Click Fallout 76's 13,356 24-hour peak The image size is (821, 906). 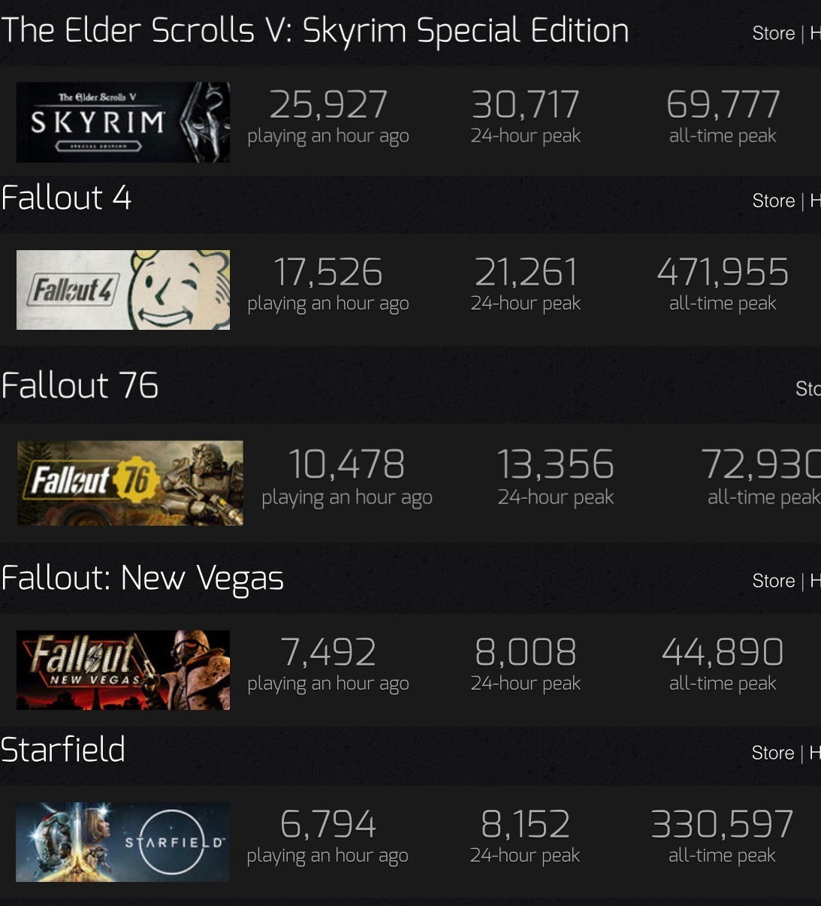pos(556,464)
